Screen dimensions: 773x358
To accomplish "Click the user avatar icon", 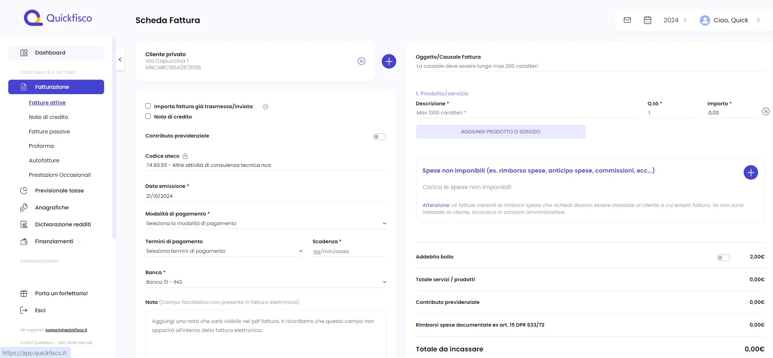I will tap(705, 20).
